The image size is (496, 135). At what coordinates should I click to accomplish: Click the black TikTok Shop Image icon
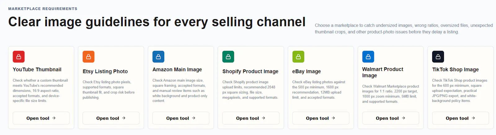[x=438, y=57]
